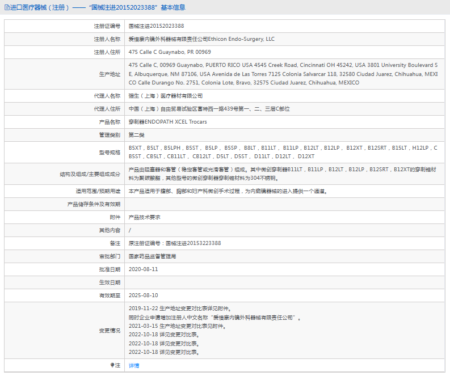Select agent name 强生（上海）医疗器材有限公司
This screenshot has width=450, height=376.
pyautogui.click(x=166, y=96)
